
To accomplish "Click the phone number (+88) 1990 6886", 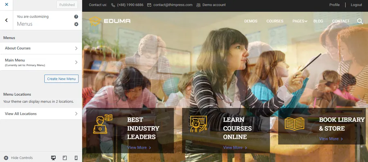I will click(130, 4).
